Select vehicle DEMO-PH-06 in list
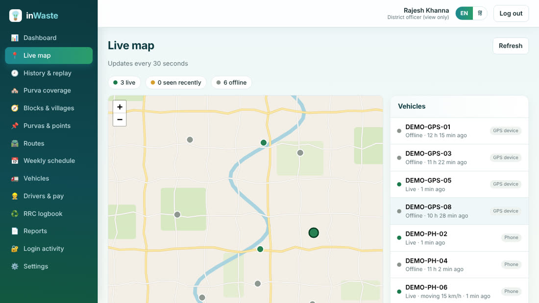This screenshot has height=303, width=539. 459,291
